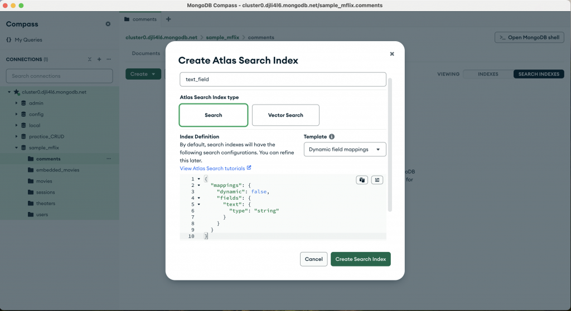The width and height of the screenshot is (571, 311).
Task: Go to sample_mflix breadcrumb
Action: pyautogui.click(x=222, y=37)
